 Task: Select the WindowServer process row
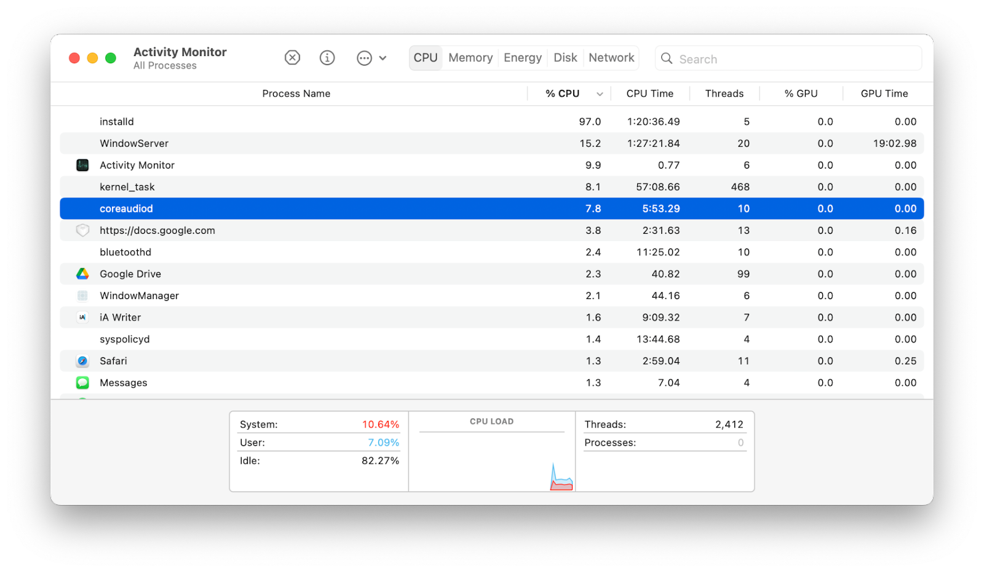[x=492, y=143]
